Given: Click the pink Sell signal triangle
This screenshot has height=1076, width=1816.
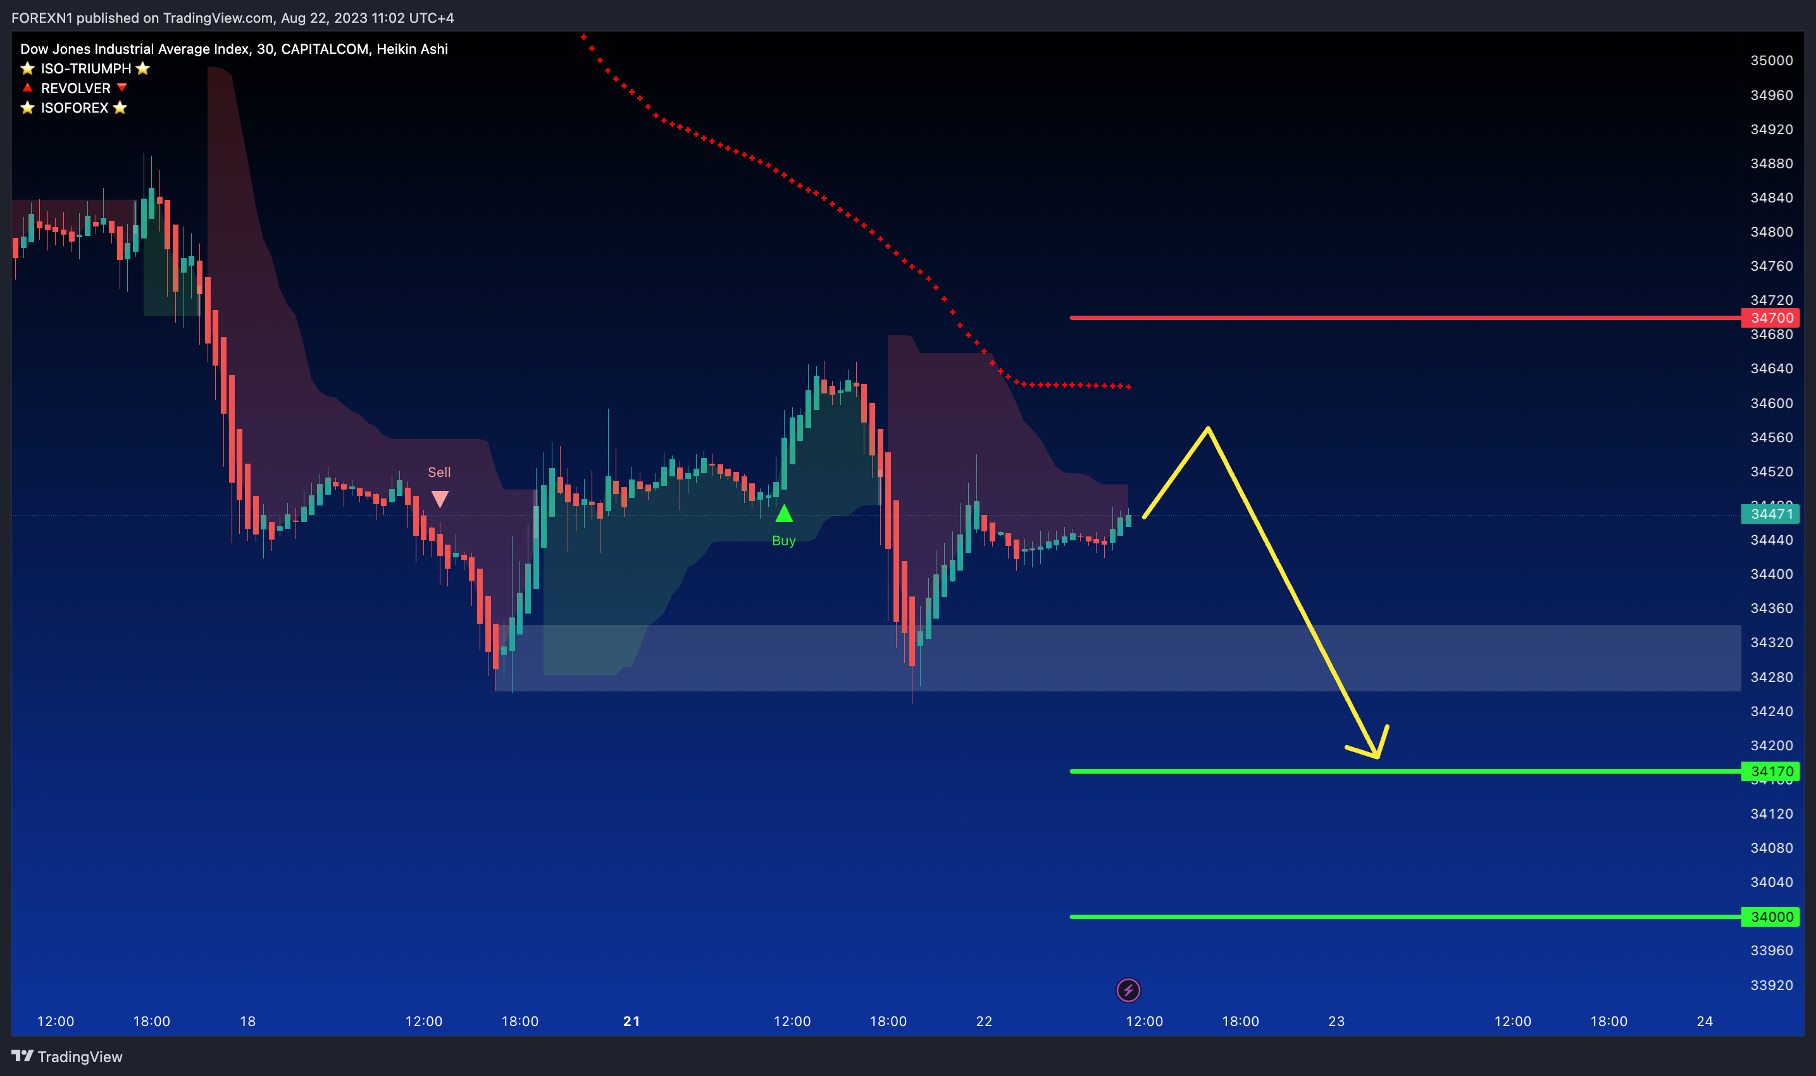Looking at the screenshot, I should [x=440, y=499].
